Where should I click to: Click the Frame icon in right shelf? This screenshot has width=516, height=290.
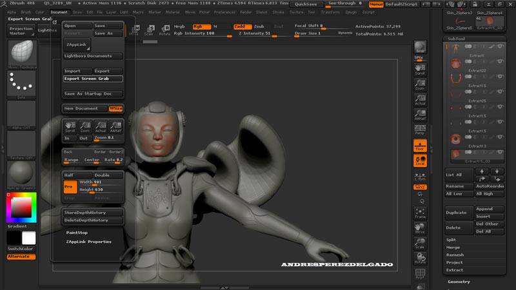click(x=420, y=213)
